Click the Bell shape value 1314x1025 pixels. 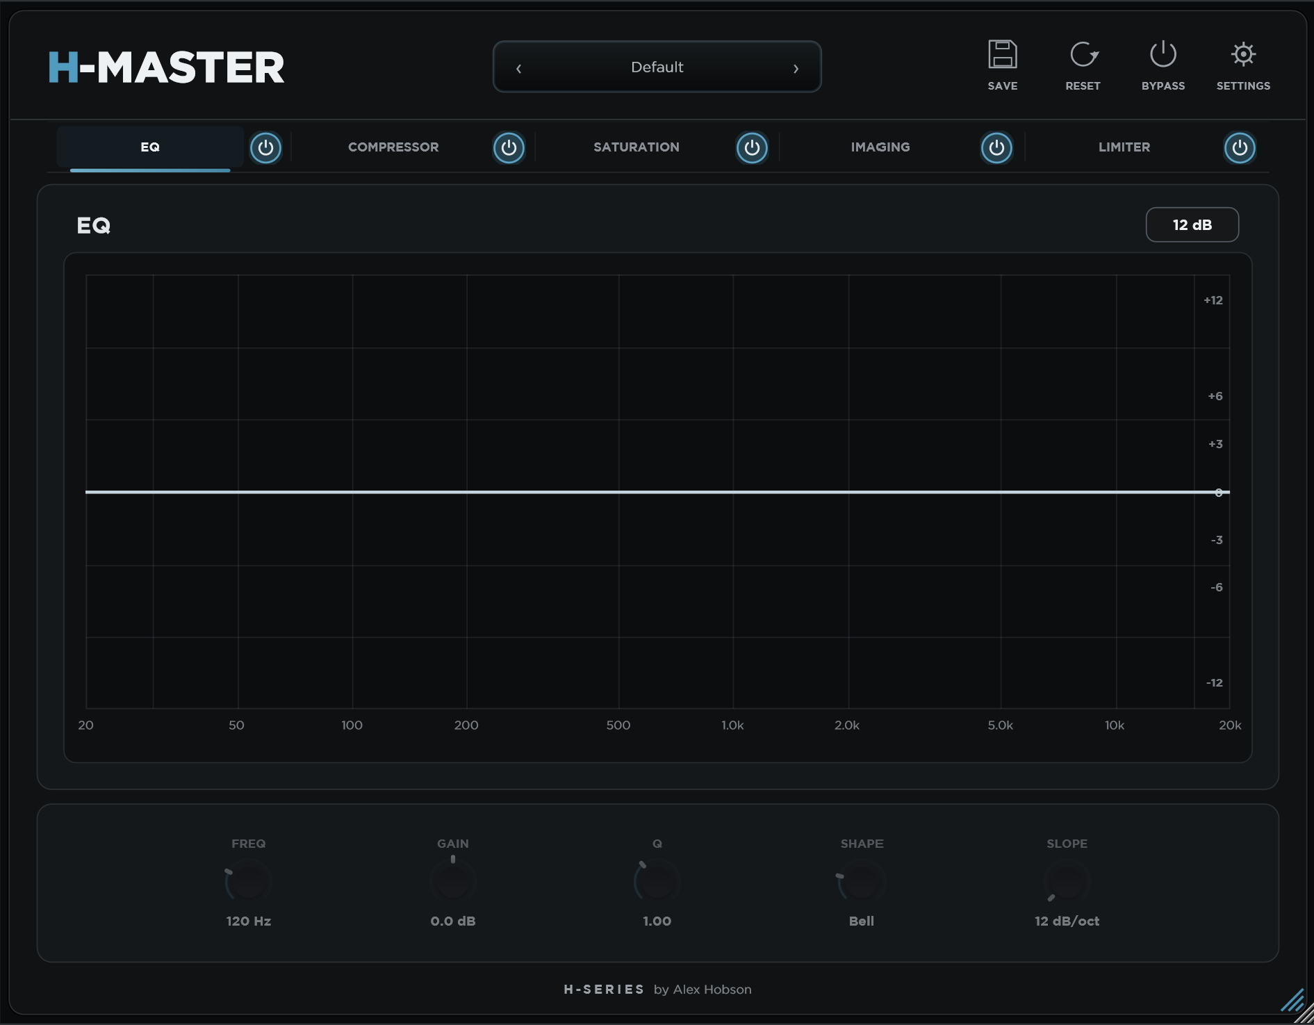[x=862, y=921]
